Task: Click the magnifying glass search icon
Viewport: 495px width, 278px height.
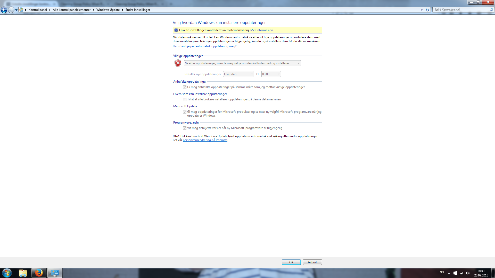Action: [x=491, y=10]
